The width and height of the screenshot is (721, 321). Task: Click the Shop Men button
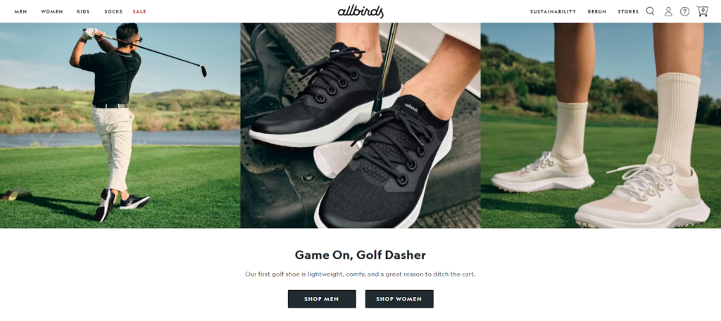pos(322,299)
